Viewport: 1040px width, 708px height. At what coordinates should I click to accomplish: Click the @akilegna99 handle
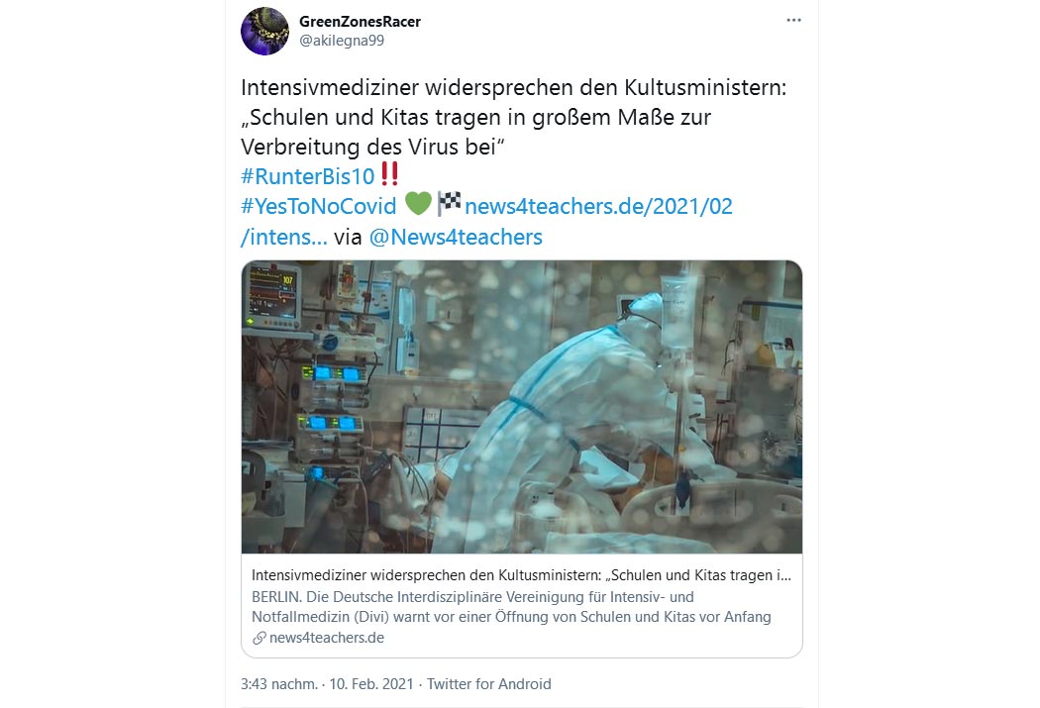342,41
